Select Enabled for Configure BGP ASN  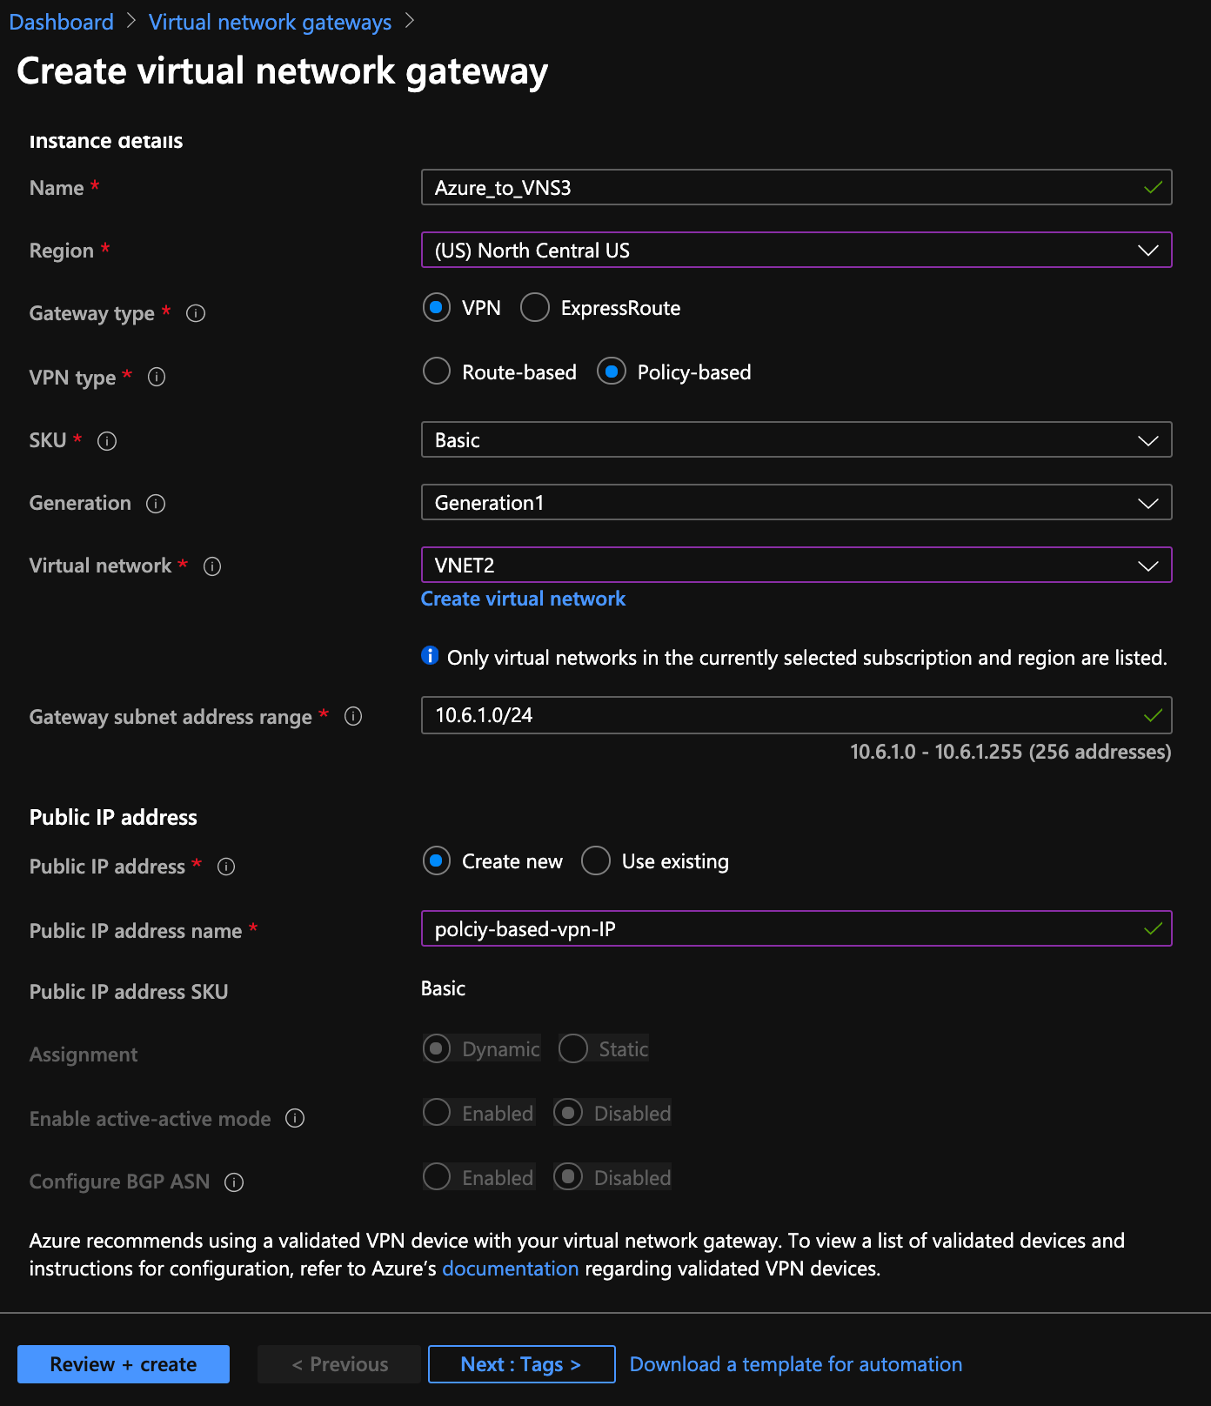pos(437,1177)
